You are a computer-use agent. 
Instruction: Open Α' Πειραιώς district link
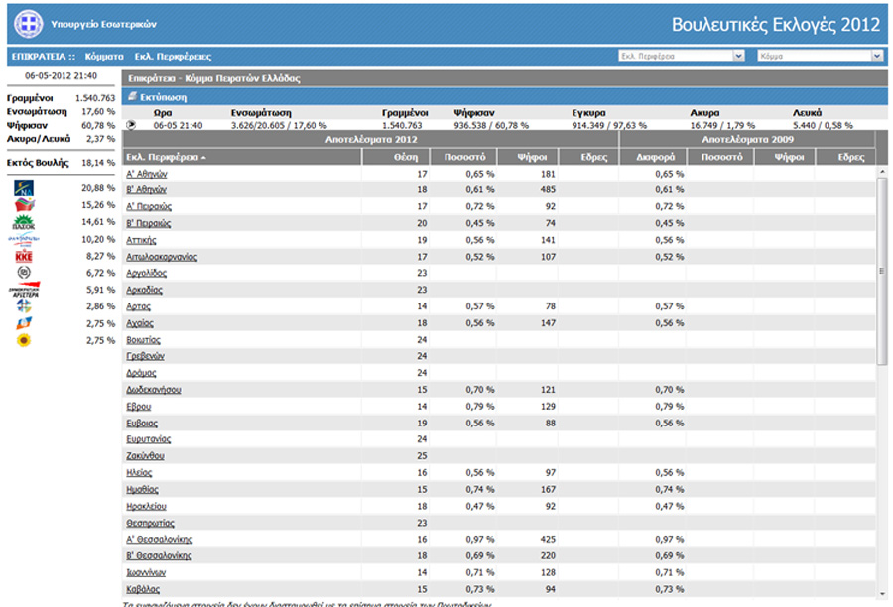pyautogui.click(x=149, y=206)
